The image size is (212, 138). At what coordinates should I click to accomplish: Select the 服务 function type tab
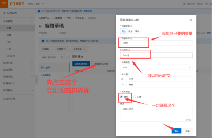point(130,31)
